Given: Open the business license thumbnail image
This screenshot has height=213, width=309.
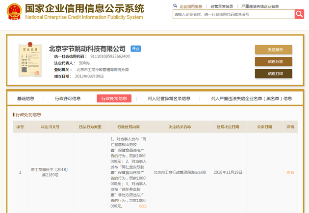Looking at the screenshot, I should click(30, 59).
